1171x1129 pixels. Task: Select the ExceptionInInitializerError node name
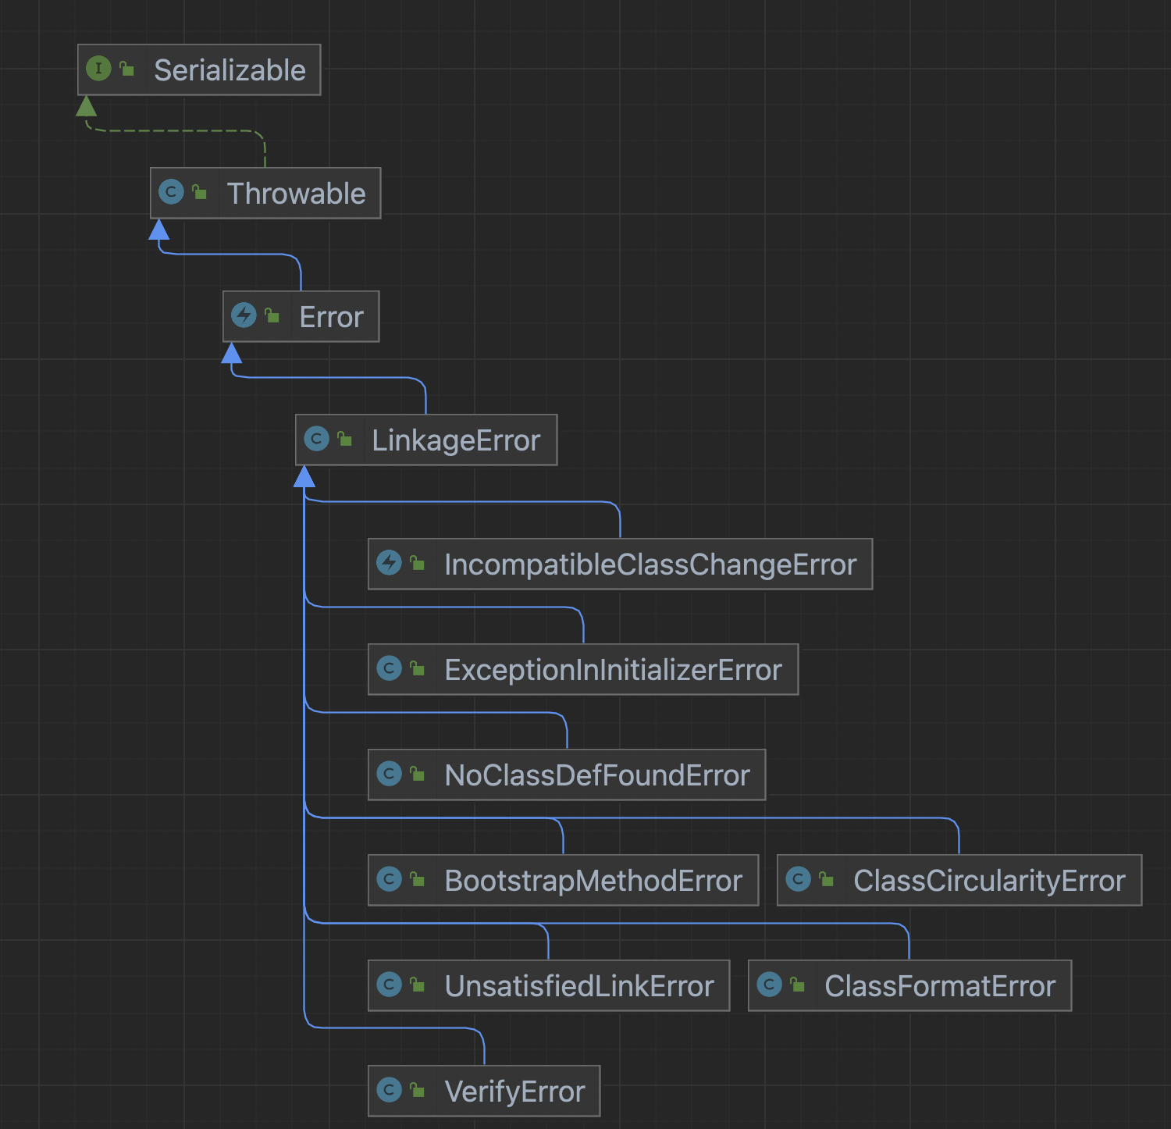613,670
